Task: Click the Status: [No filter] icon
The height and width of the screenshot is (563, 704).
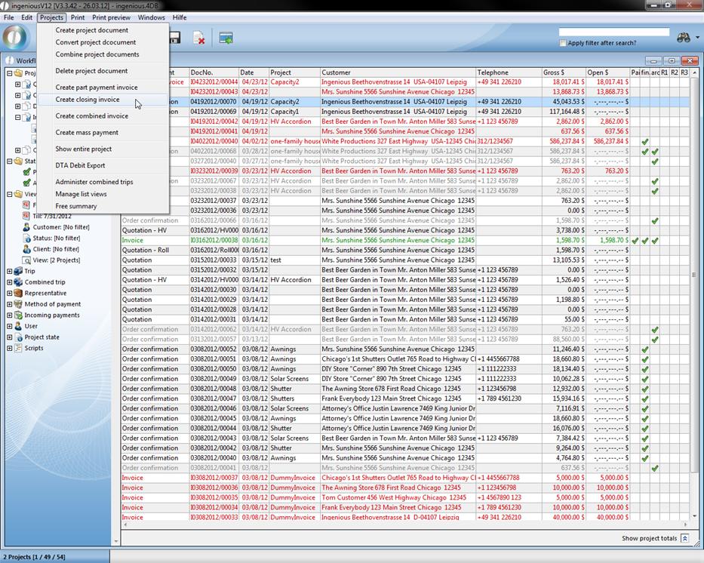Action: coord(26,238)
